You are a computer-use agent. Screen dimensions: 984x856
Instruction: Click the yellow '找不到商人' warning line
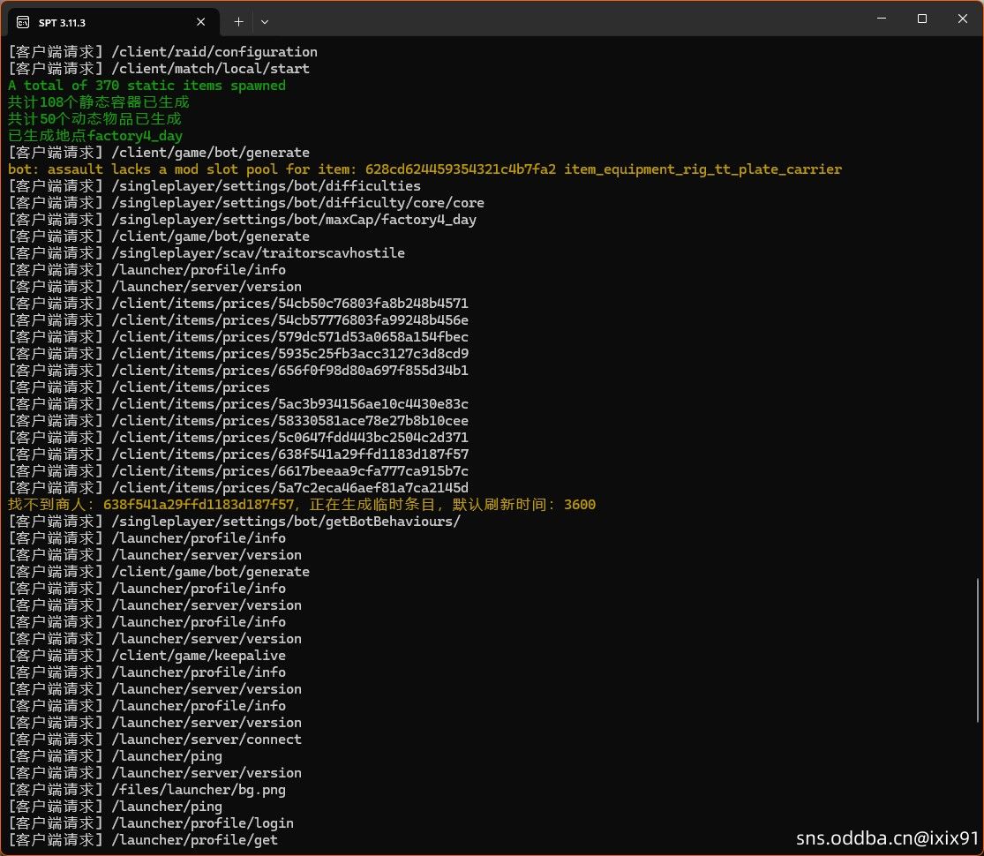pyautogui.click(x=302, y=505)
